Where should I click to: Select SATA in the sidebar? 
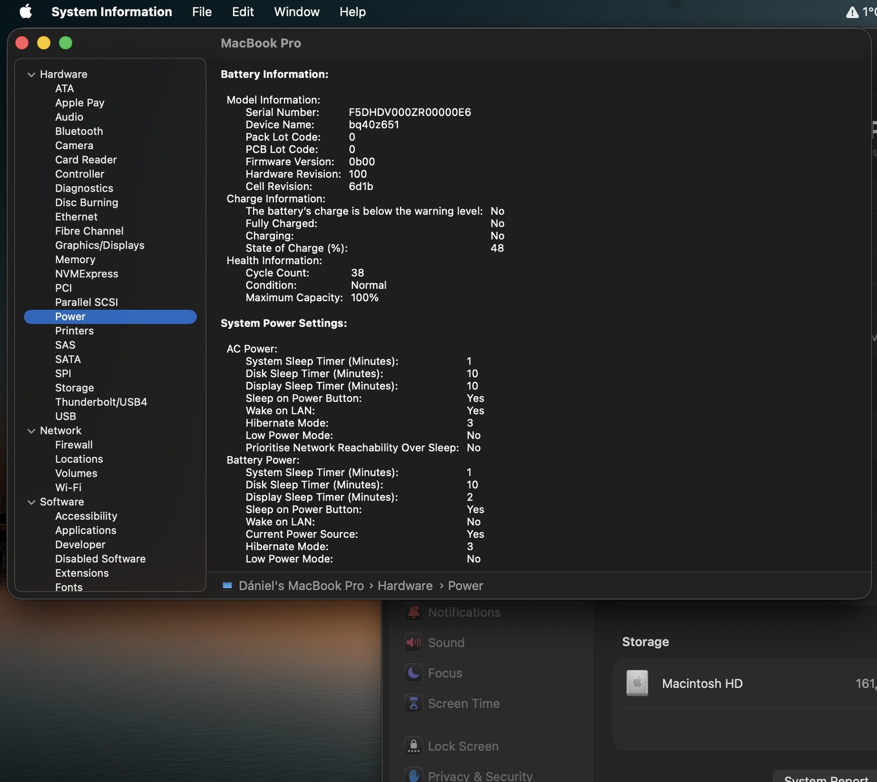click(68, 360)
